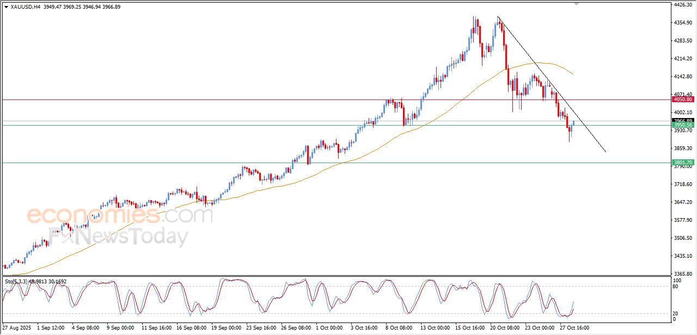Click the 27 Aug 2025 date label
This screenshot has width=697, height=335.
pyautogui.click(x=17, y=328)
